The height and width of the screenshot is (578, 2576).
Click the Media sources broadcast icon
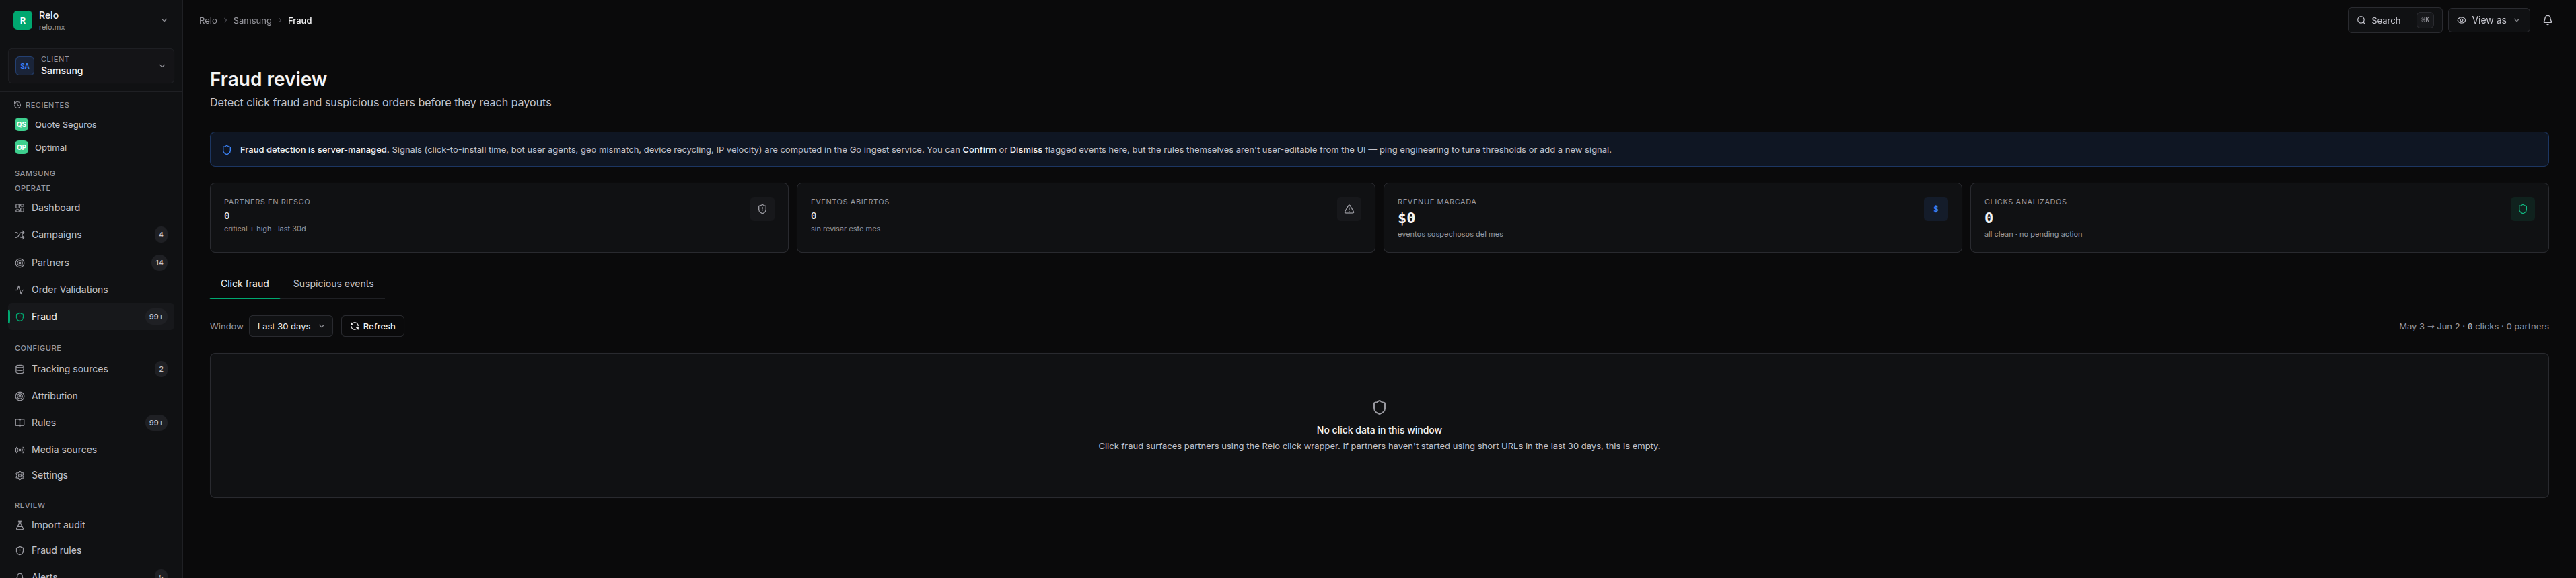point(19,450)
